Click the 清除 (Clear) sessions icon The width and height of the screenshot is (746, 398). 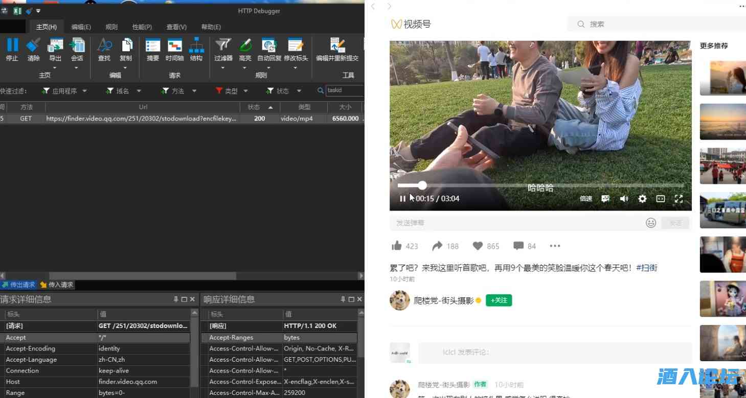click(33, 50)
